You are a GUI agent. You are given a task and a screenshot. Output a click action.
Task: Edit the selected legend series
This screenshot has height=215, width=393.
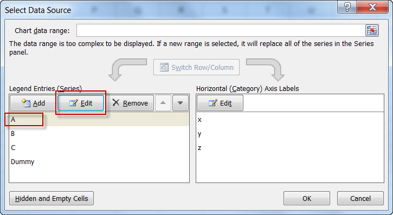[81, 103]
